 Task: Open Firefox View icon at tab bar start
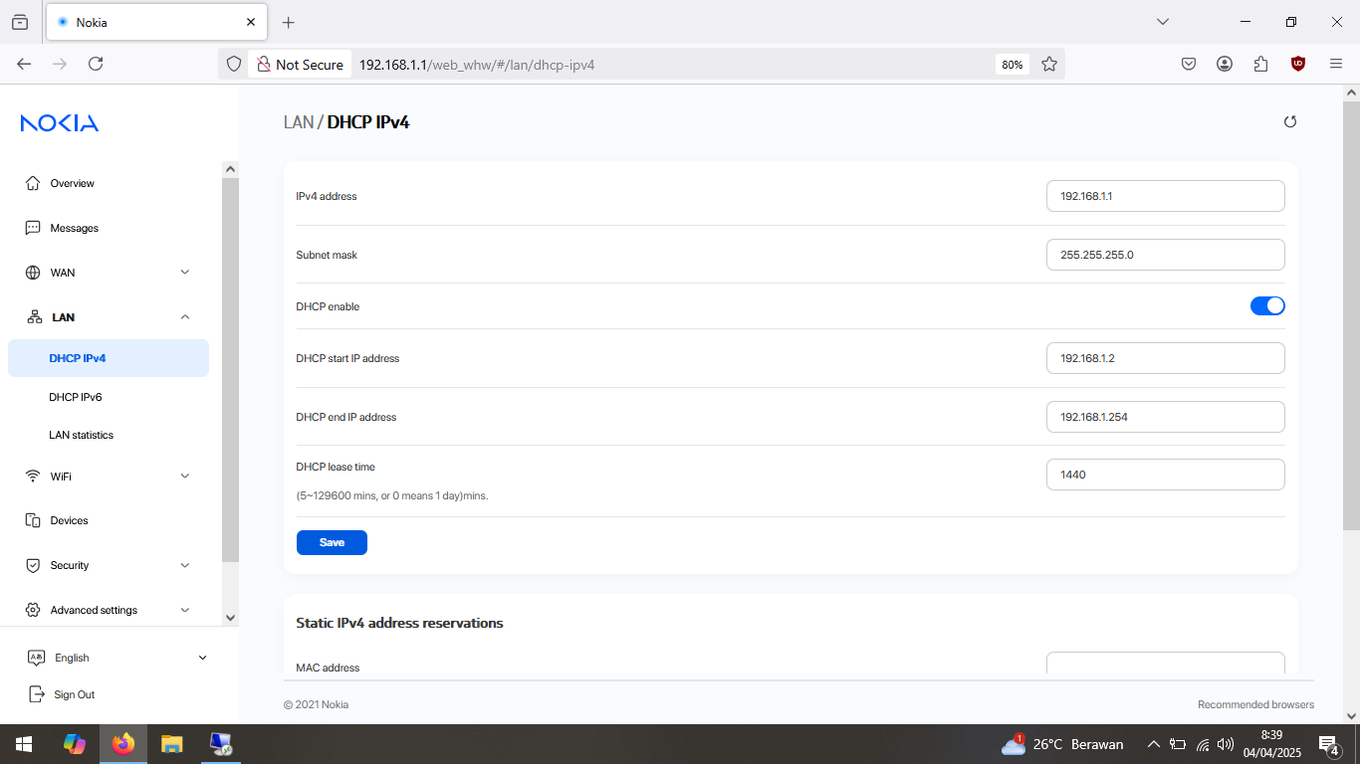tap(20, 22)
